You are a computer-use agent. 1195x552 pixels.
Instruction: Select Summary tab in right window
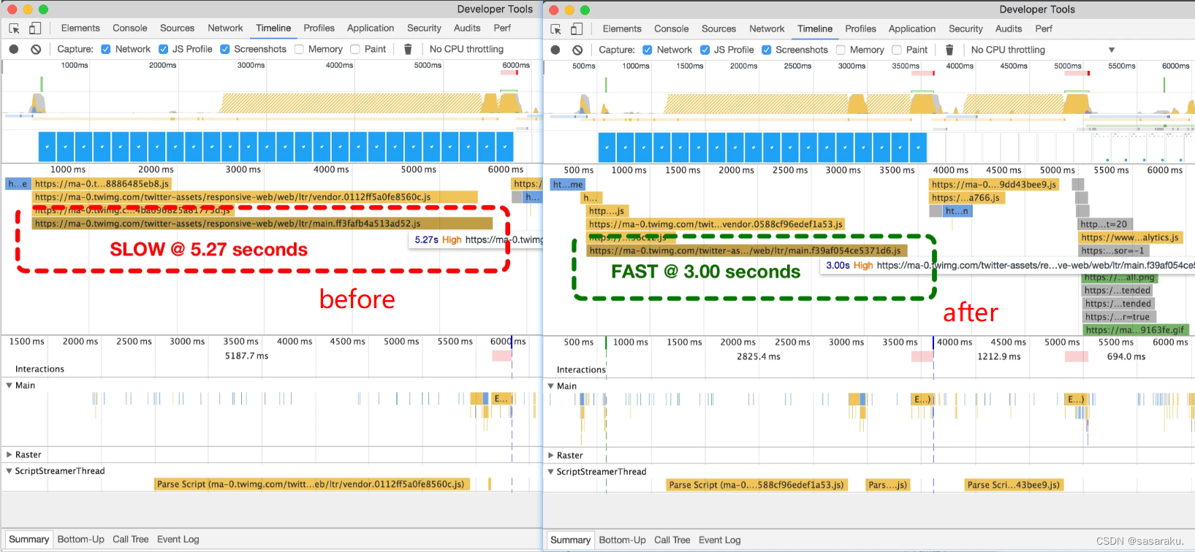click(570, 540)
